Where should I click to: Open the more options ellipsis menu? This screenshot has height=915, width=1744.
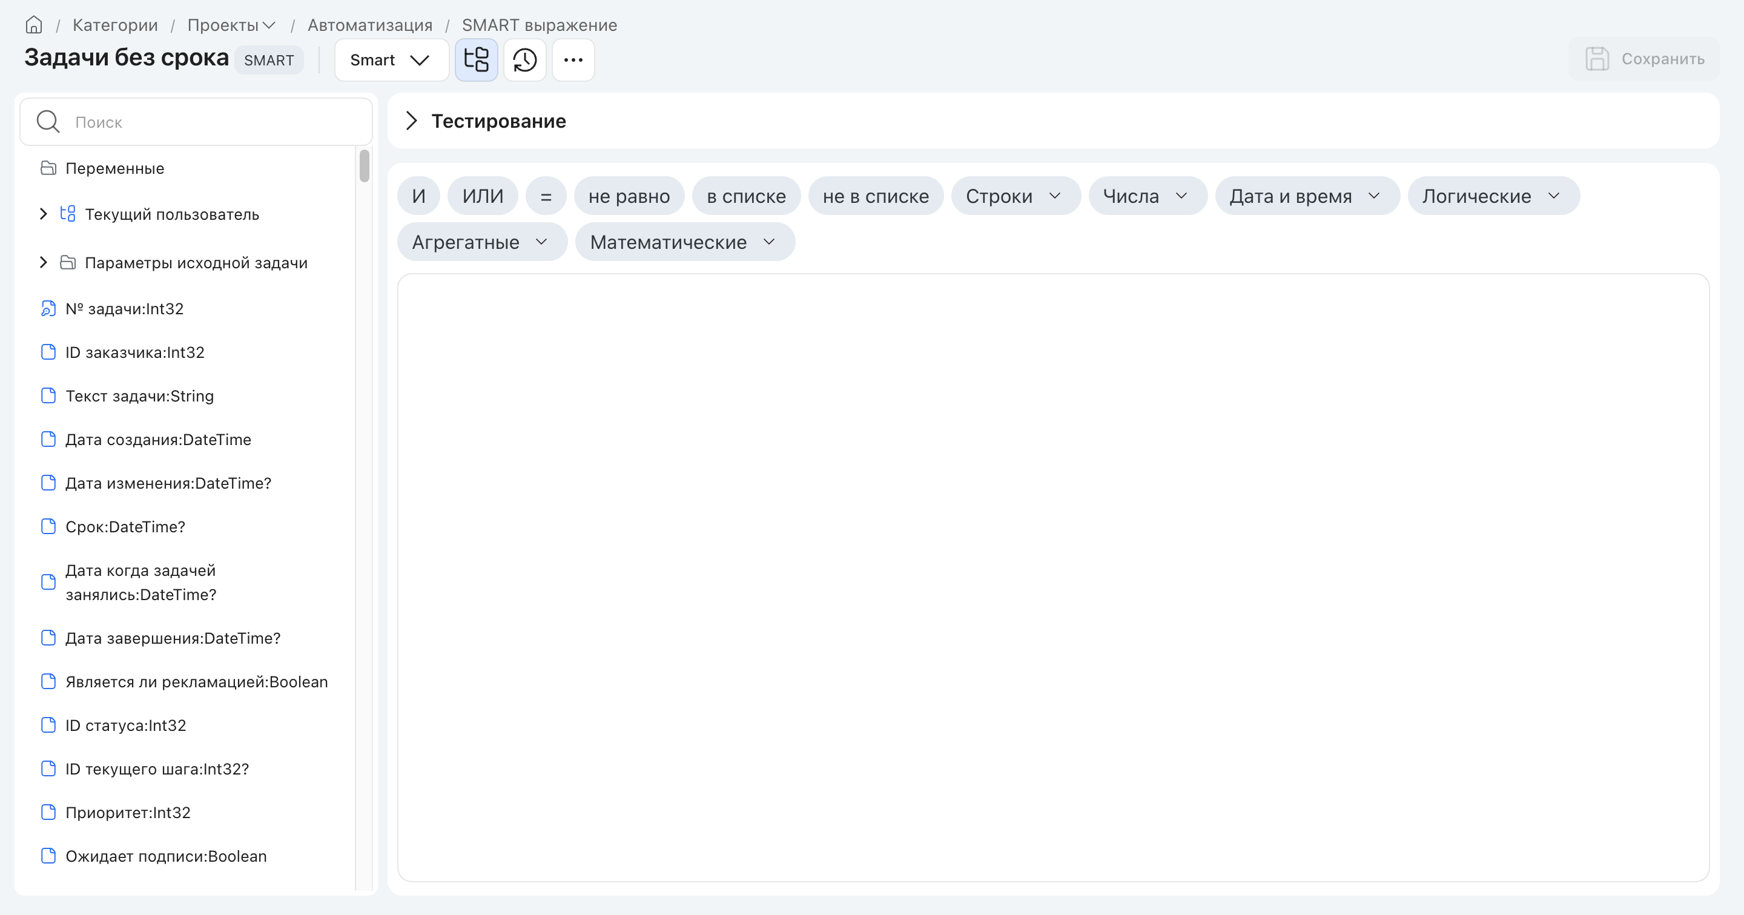tap(573, 59)
